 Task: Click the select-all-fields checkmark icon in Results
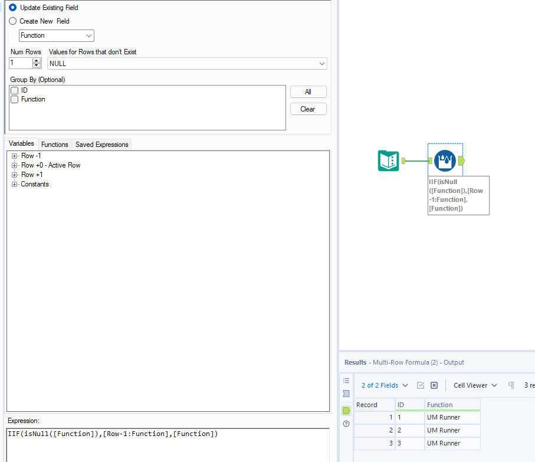coord(421,385)
